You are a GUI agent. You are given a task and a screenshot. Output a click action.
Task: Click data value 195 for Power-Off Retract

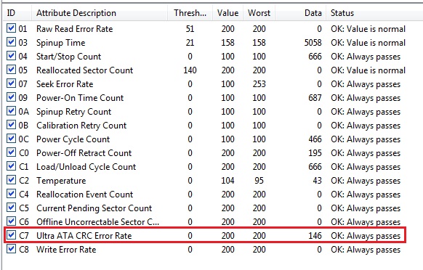pyautogui.click(x=315, y=153)
